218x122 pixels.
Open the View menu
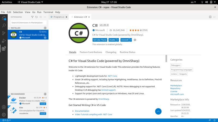(x=28, y=12)
